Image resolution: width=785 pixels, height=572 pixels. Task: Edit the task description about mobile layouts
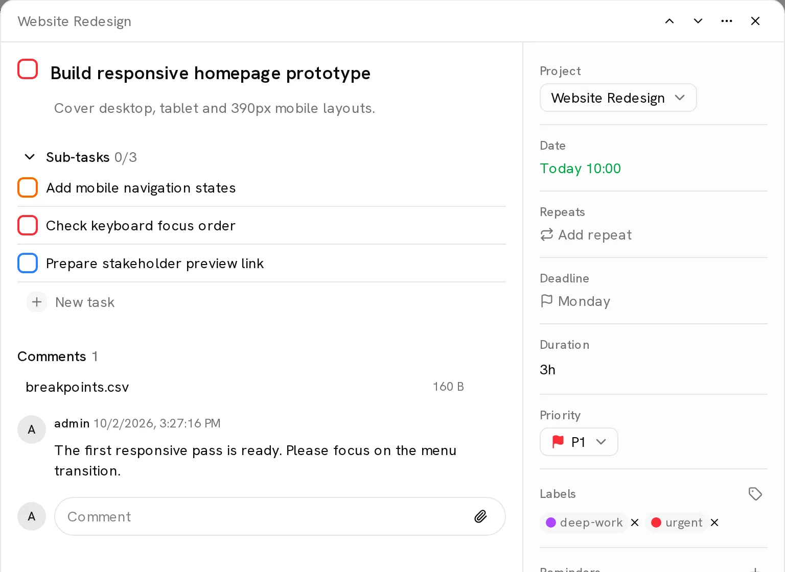[x=215, y=108]
